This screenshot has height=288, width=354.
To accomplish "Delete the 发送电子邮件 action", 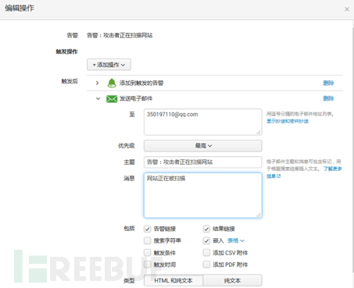I will [328, 98].
